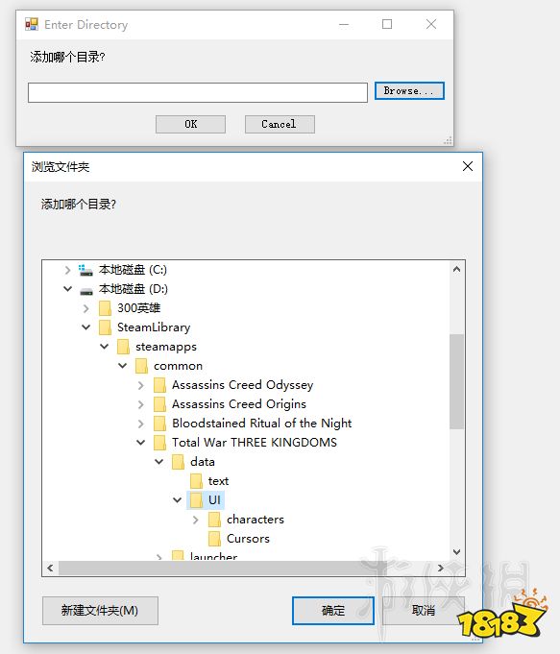Select Assassins Creed Odyssey label

242,385
